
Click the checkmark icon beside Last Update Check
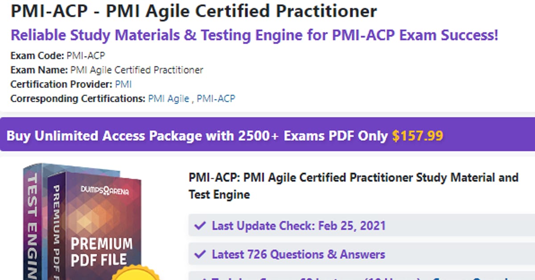(x=200, y=226)
